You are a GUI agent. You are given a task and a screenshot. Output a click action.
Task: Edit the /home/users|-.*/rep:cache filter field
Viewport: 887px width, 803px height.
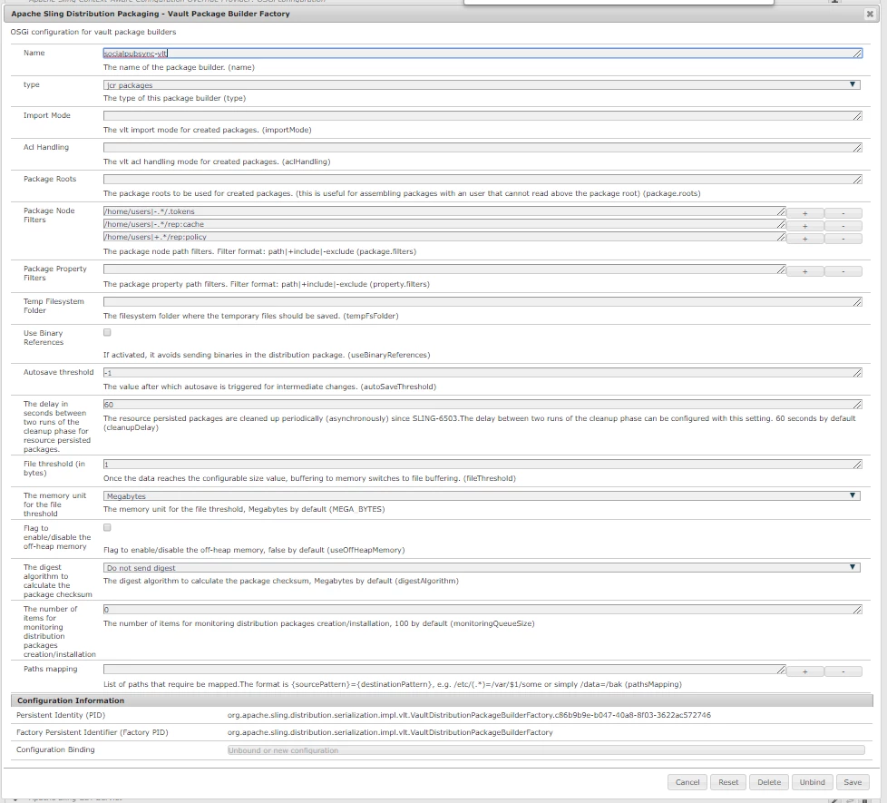444,224
